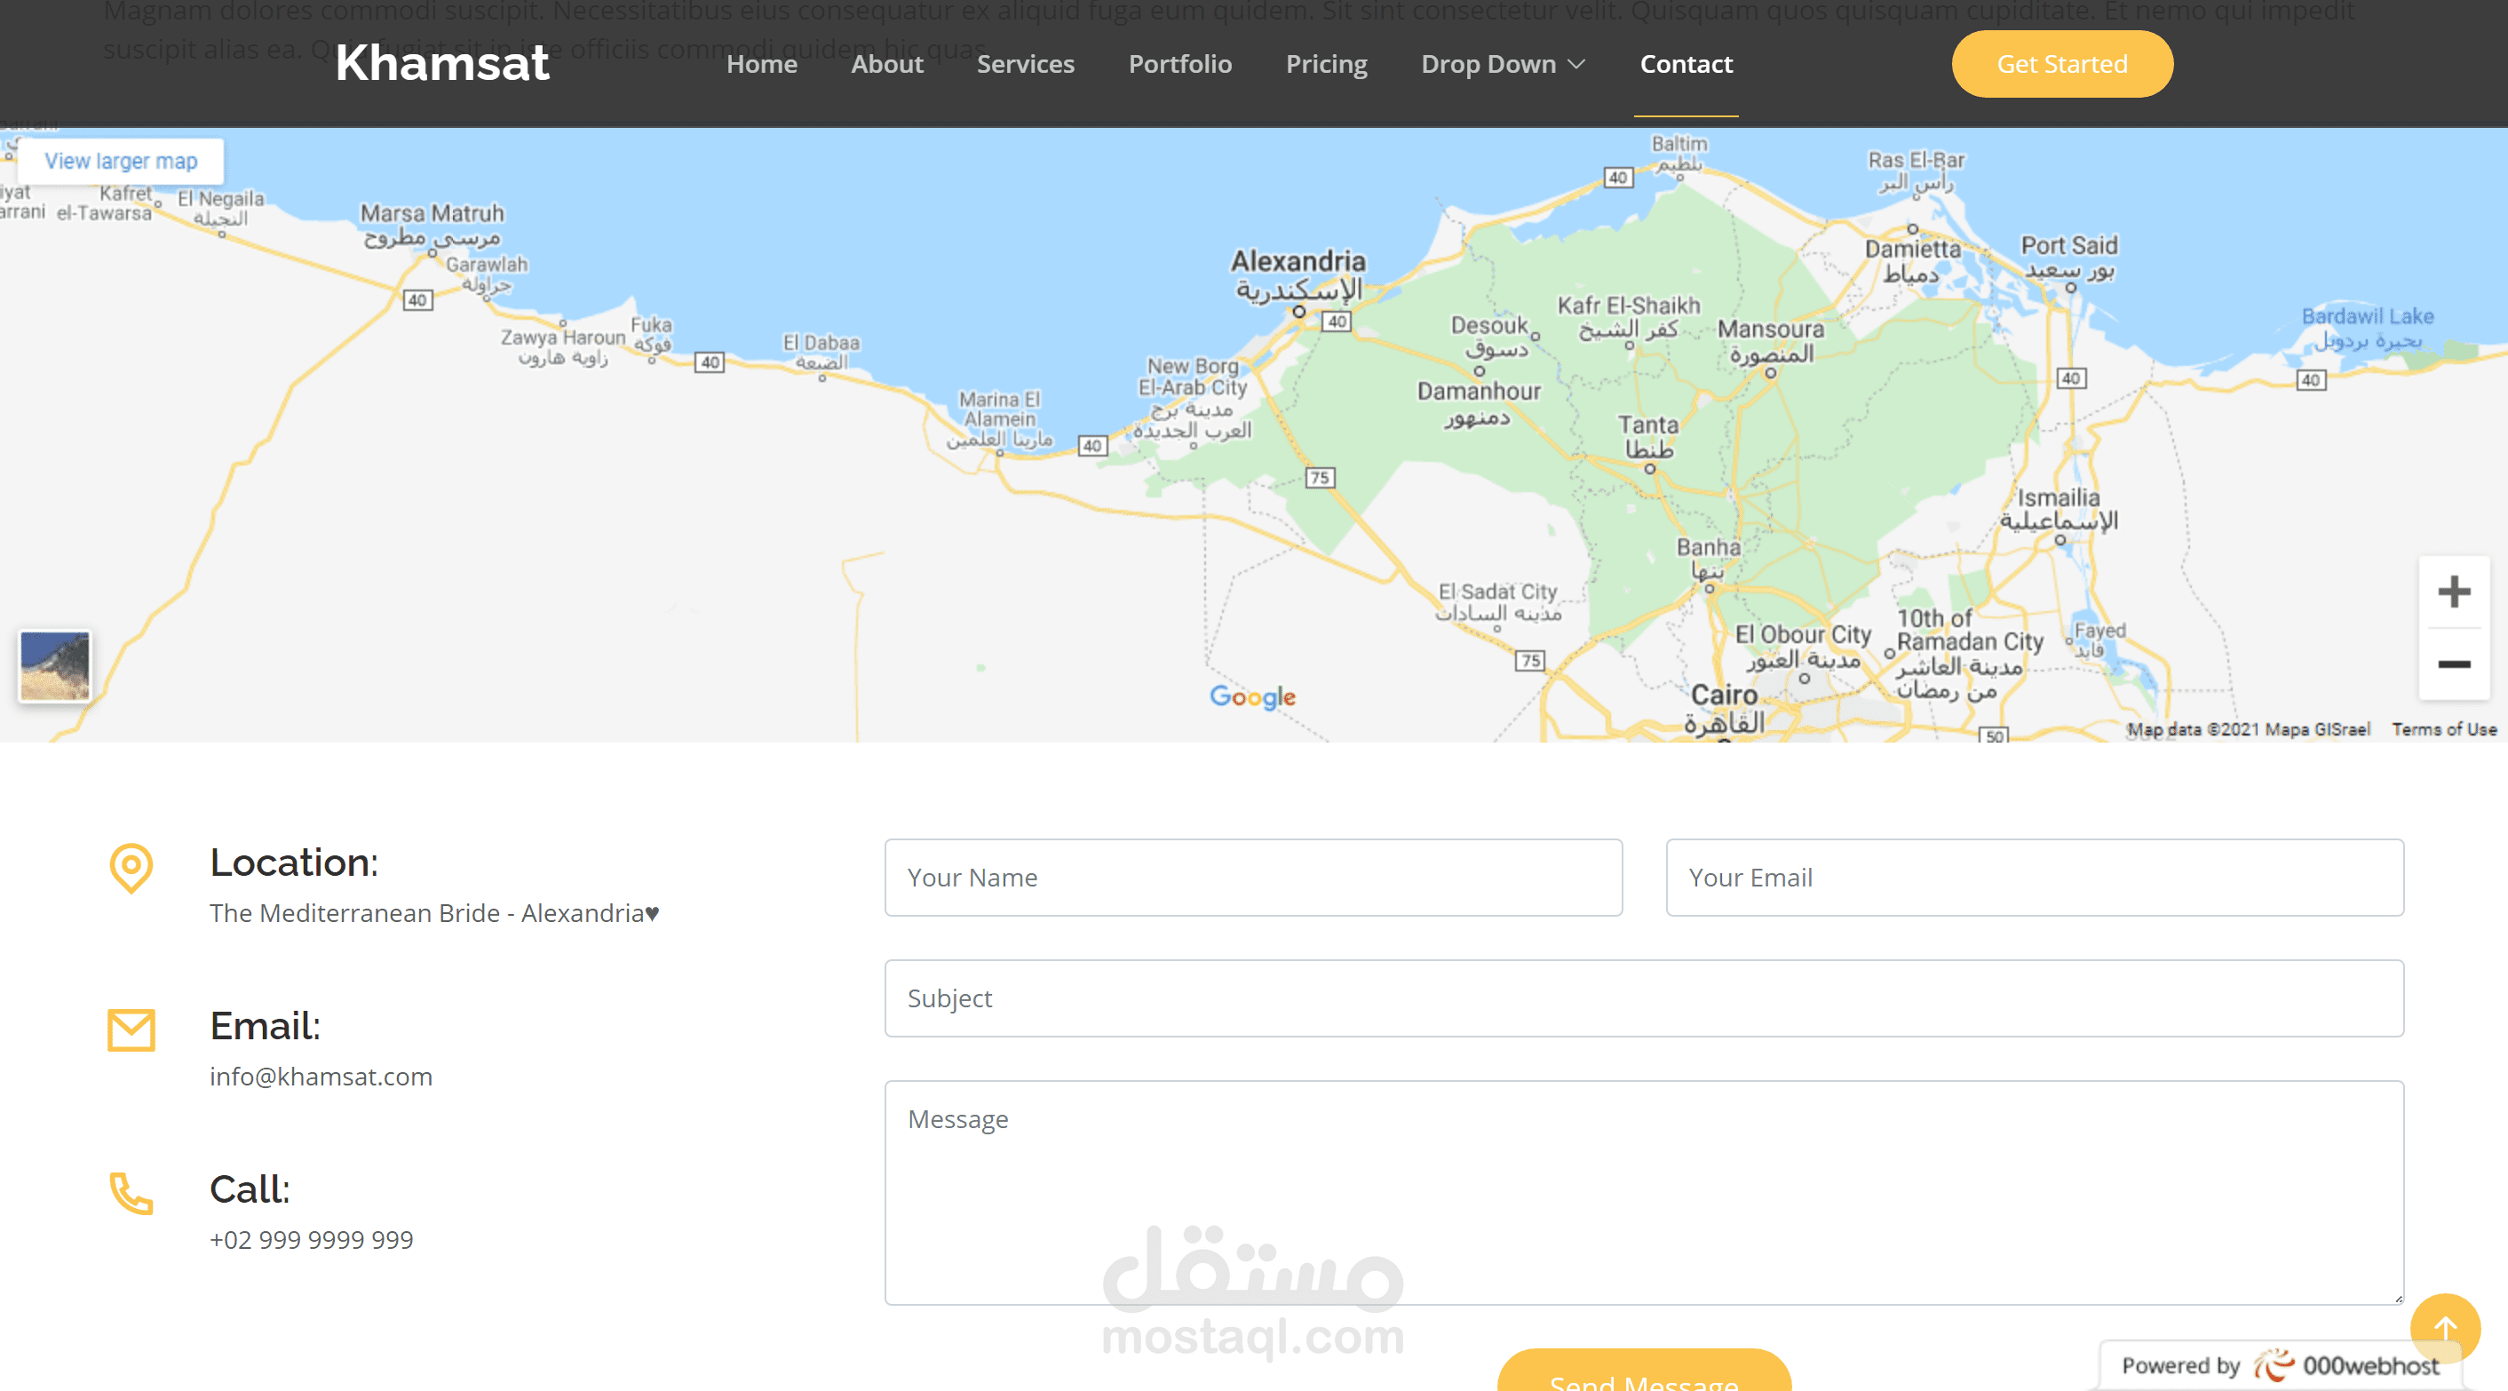Click into the Your Email field
Image resolution: width=2508 pixels, height=1391 pixels.
pos(2034,877)
